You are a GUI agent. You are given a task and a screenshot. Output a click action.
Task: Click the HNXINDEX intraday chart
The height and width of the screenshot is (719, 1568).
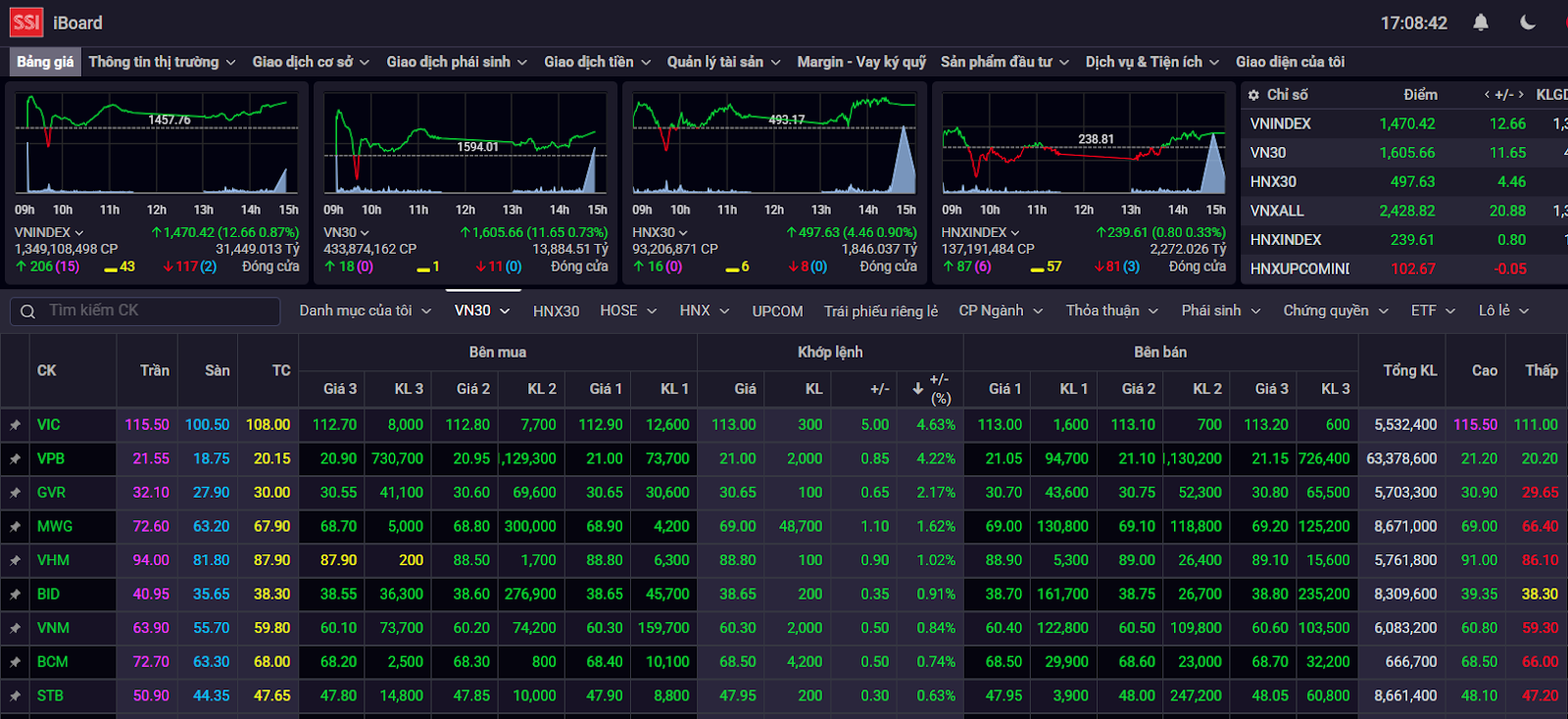click(1084, 144)
